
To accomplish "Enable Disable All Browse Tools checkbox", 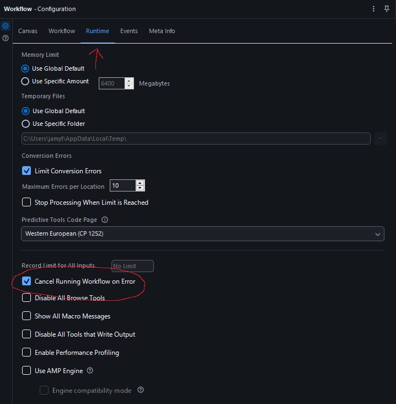I will pos(26,298).
